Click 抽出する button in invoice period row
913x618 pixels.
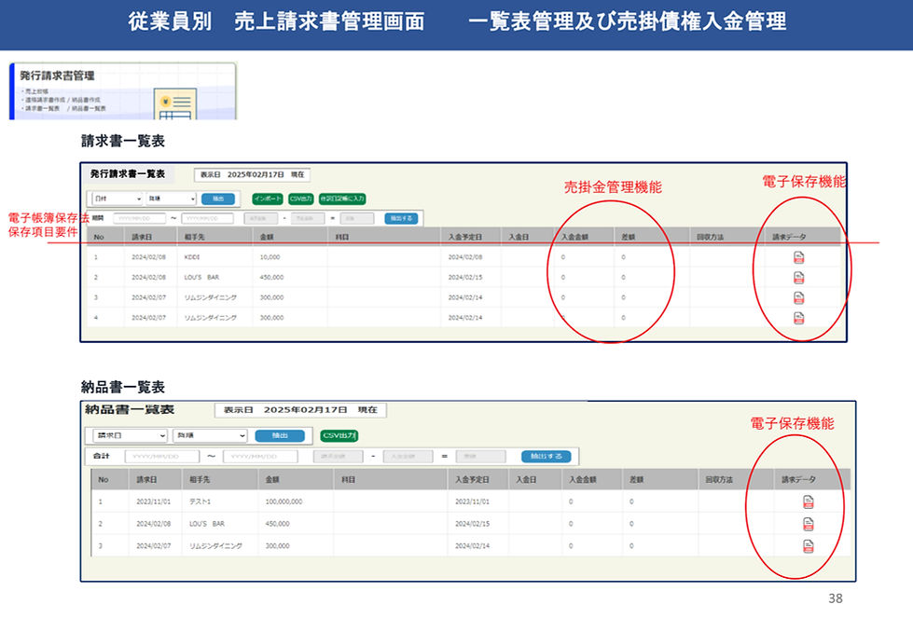tap(401, 218)
